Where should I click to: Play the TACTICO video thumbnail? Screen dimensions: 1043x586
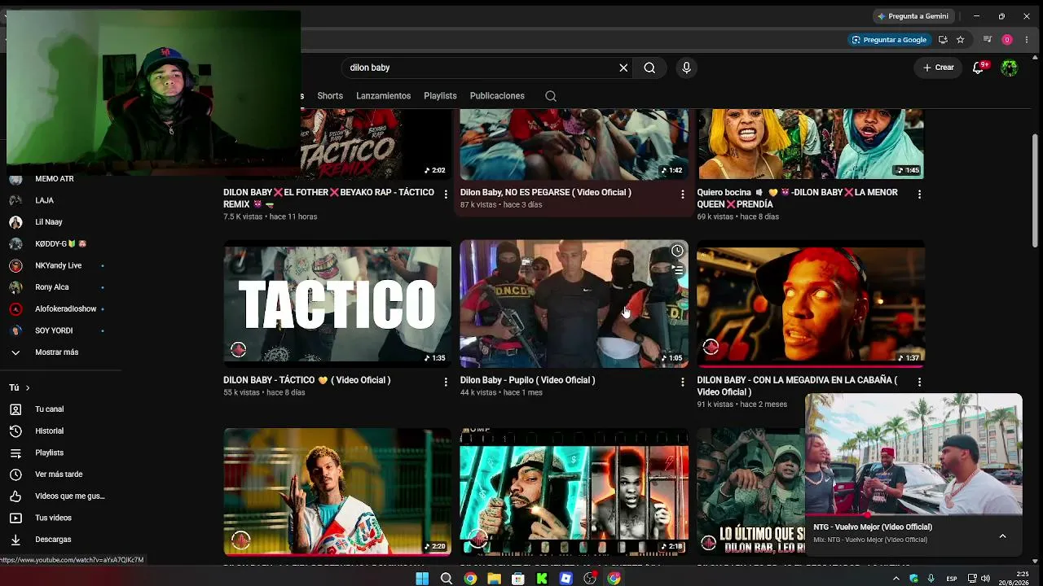click(x=337, y=304)
